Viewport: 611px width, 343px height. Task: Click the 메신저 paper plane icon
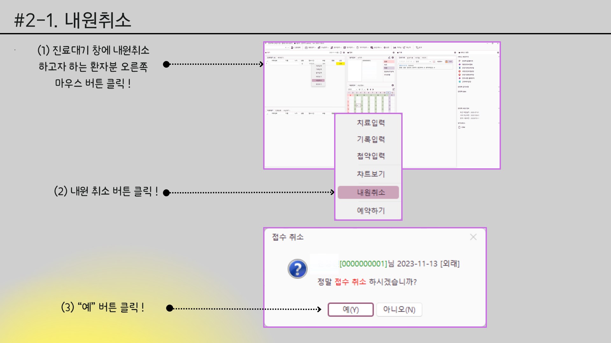coord(404,48)
